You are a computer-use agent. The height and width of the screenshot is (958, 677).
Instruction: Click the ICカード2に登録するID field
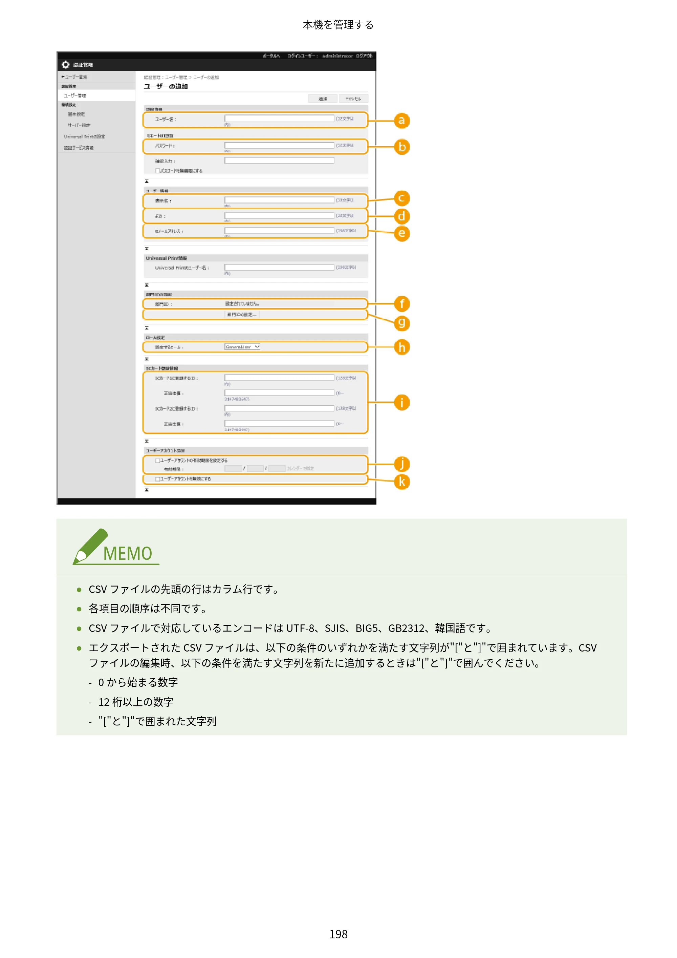click(x=279, y=408)
